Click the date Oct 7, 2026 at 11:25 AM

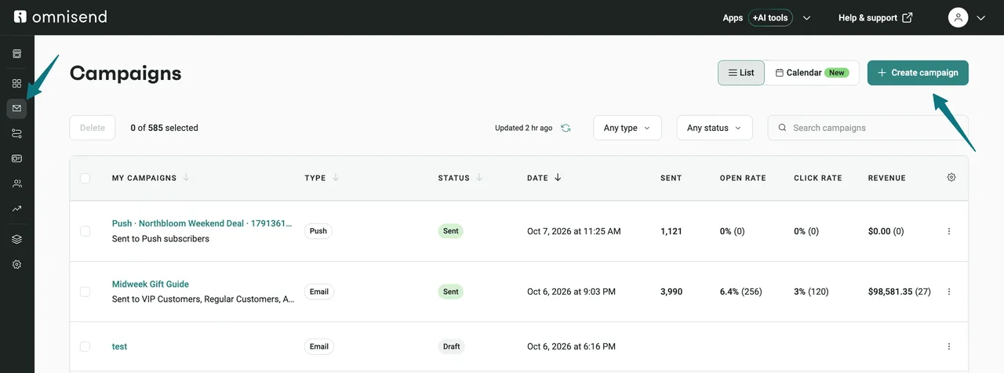574,231
